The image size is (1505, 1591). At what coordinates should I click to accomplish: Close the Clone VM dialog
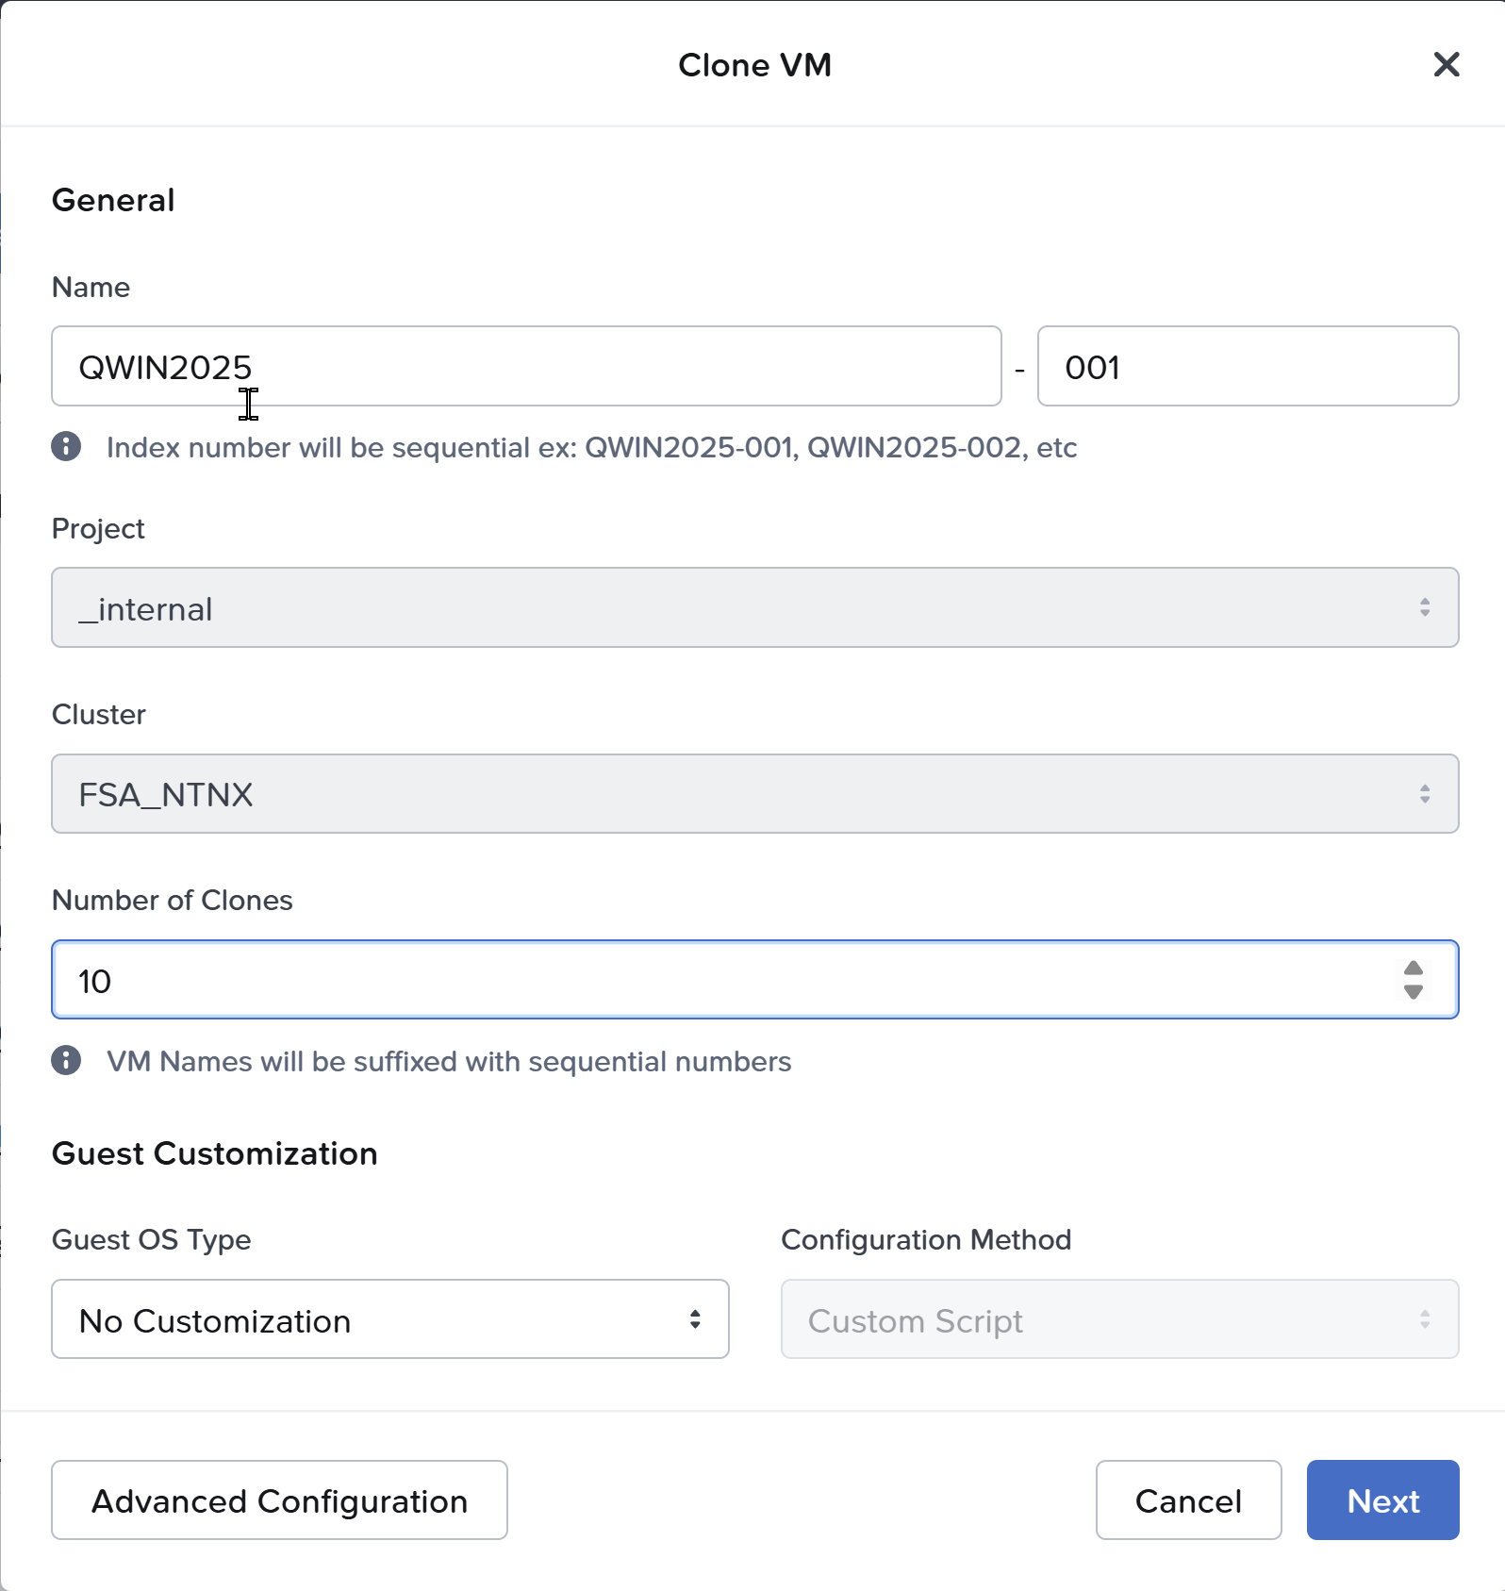click(1446, 65)
